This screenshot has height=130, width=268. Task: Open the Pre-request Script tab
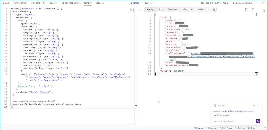coord(70,3)
